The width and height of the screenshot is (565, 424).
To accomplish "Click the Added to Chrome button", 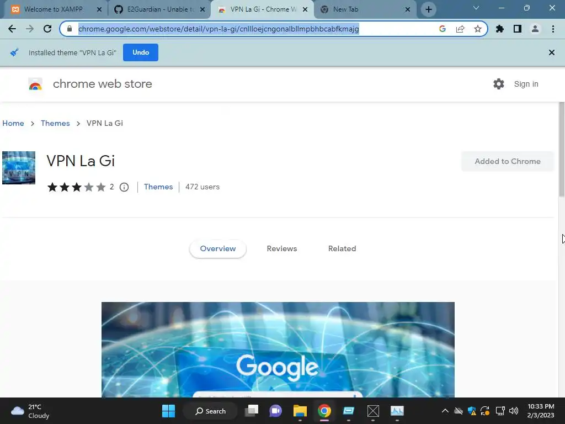I will point(508,162).
